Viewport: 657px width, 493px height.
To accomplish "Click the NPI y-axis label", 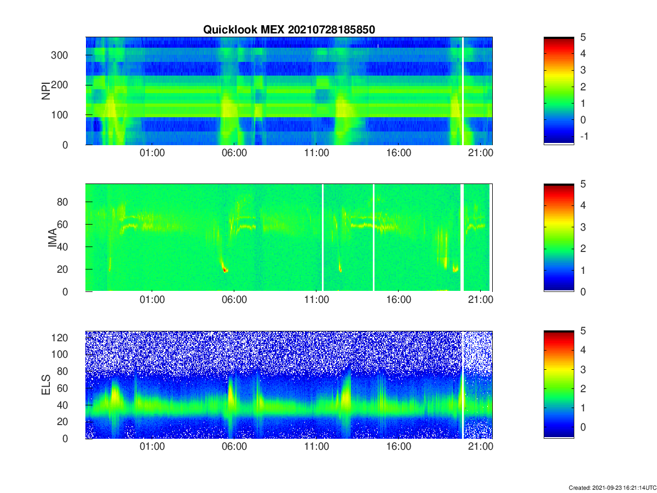I will (x=47, y=90).
